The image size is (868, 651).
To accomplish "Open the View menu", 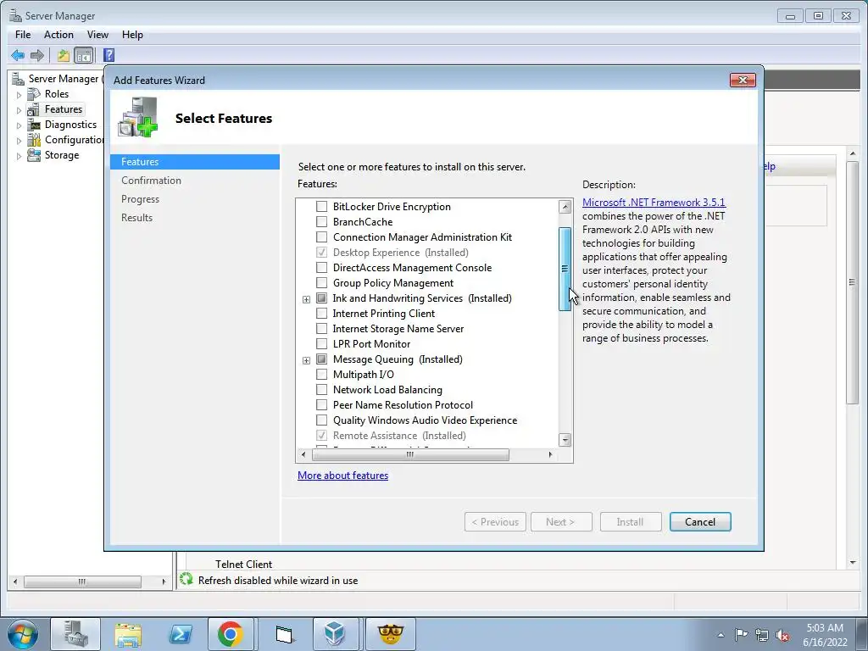I will coord(97,34).
